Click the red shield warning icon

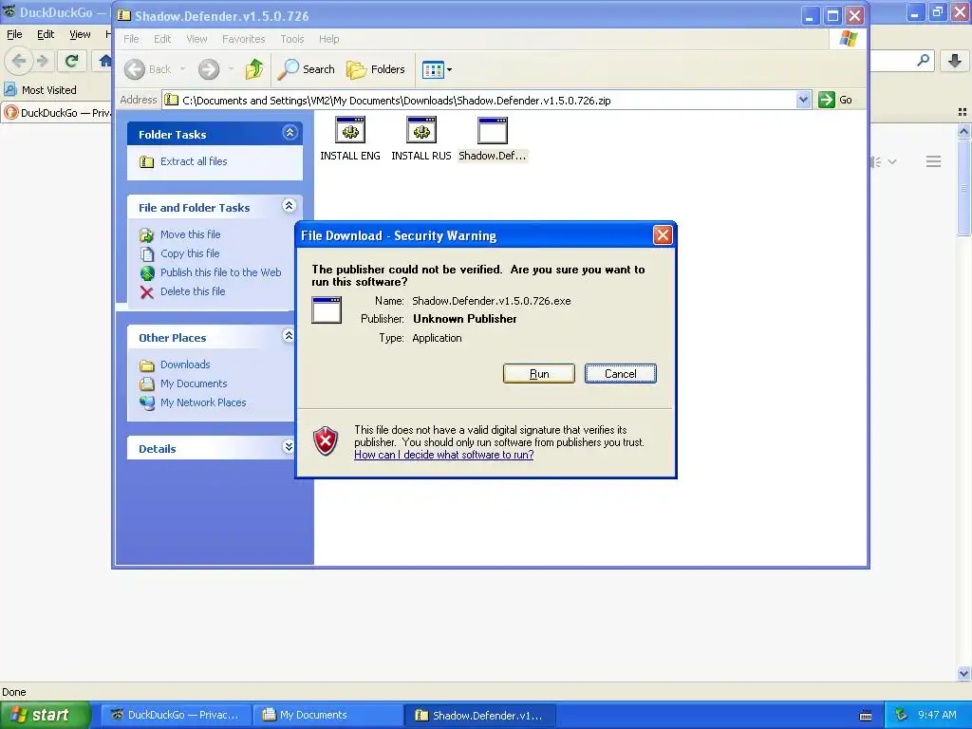(326, 441)
